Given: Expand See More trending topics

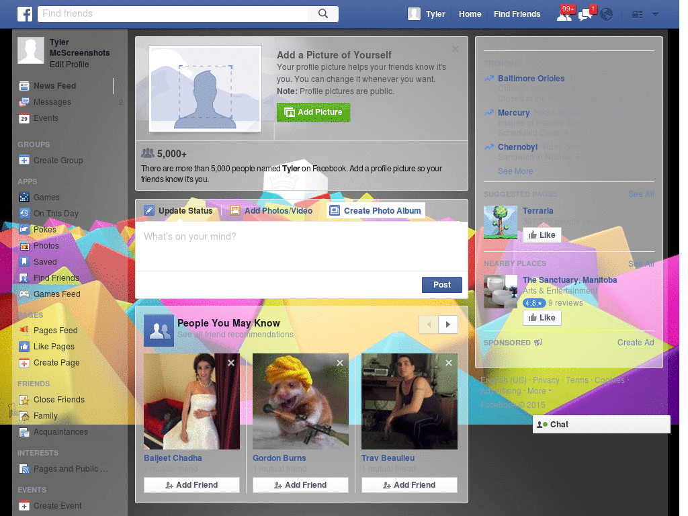Looking at the screenshot, I should (515, 171).
